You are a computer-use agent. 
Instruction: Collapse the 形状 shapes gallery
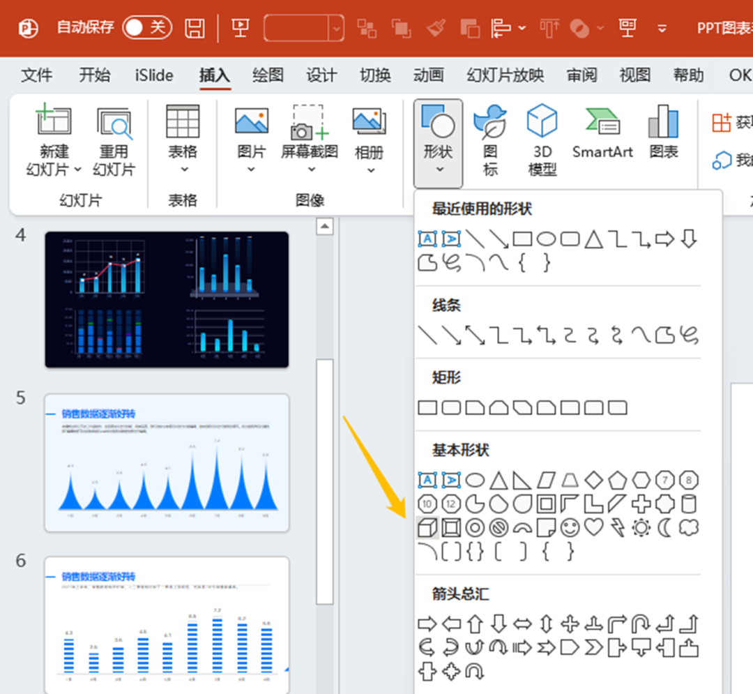(438, 143)
